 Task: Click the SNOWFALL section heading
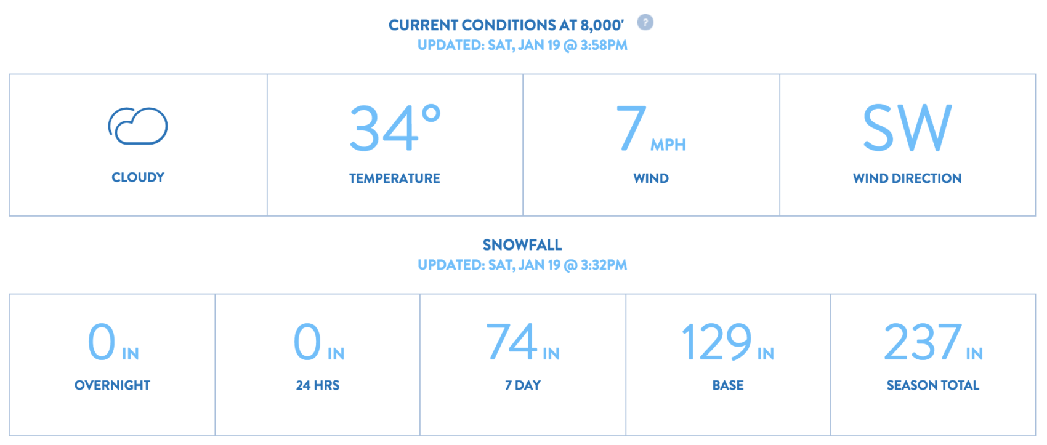click(x=522, y=245)
